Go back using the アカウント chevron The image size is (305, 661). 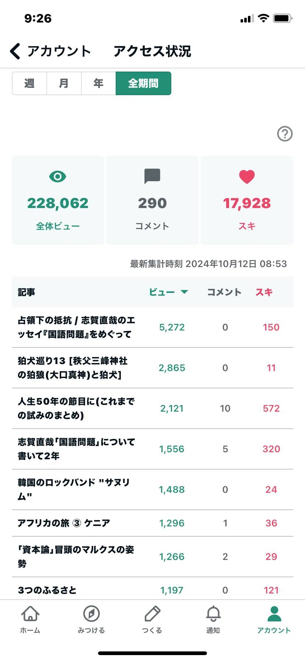[x=15, y=51]
